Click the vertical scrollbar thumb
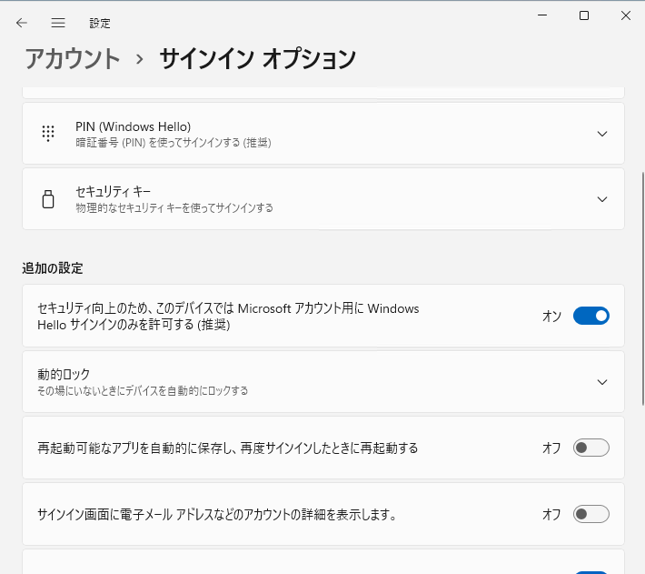This screenshot has height=574, width=645. [x=642, y=289]
